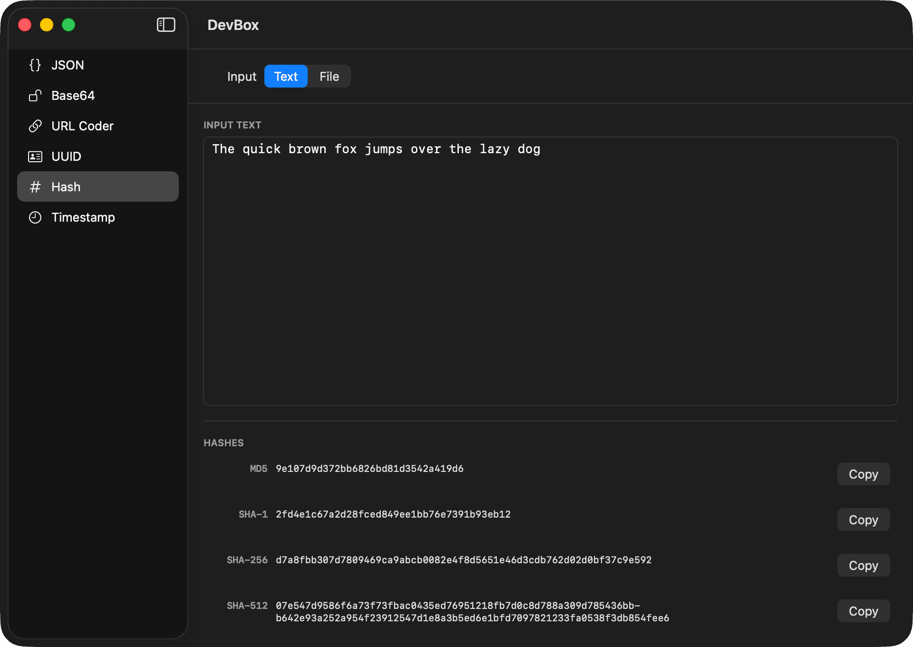Select Hash in the sidebar
913x647 pixels.
[98, 187]
